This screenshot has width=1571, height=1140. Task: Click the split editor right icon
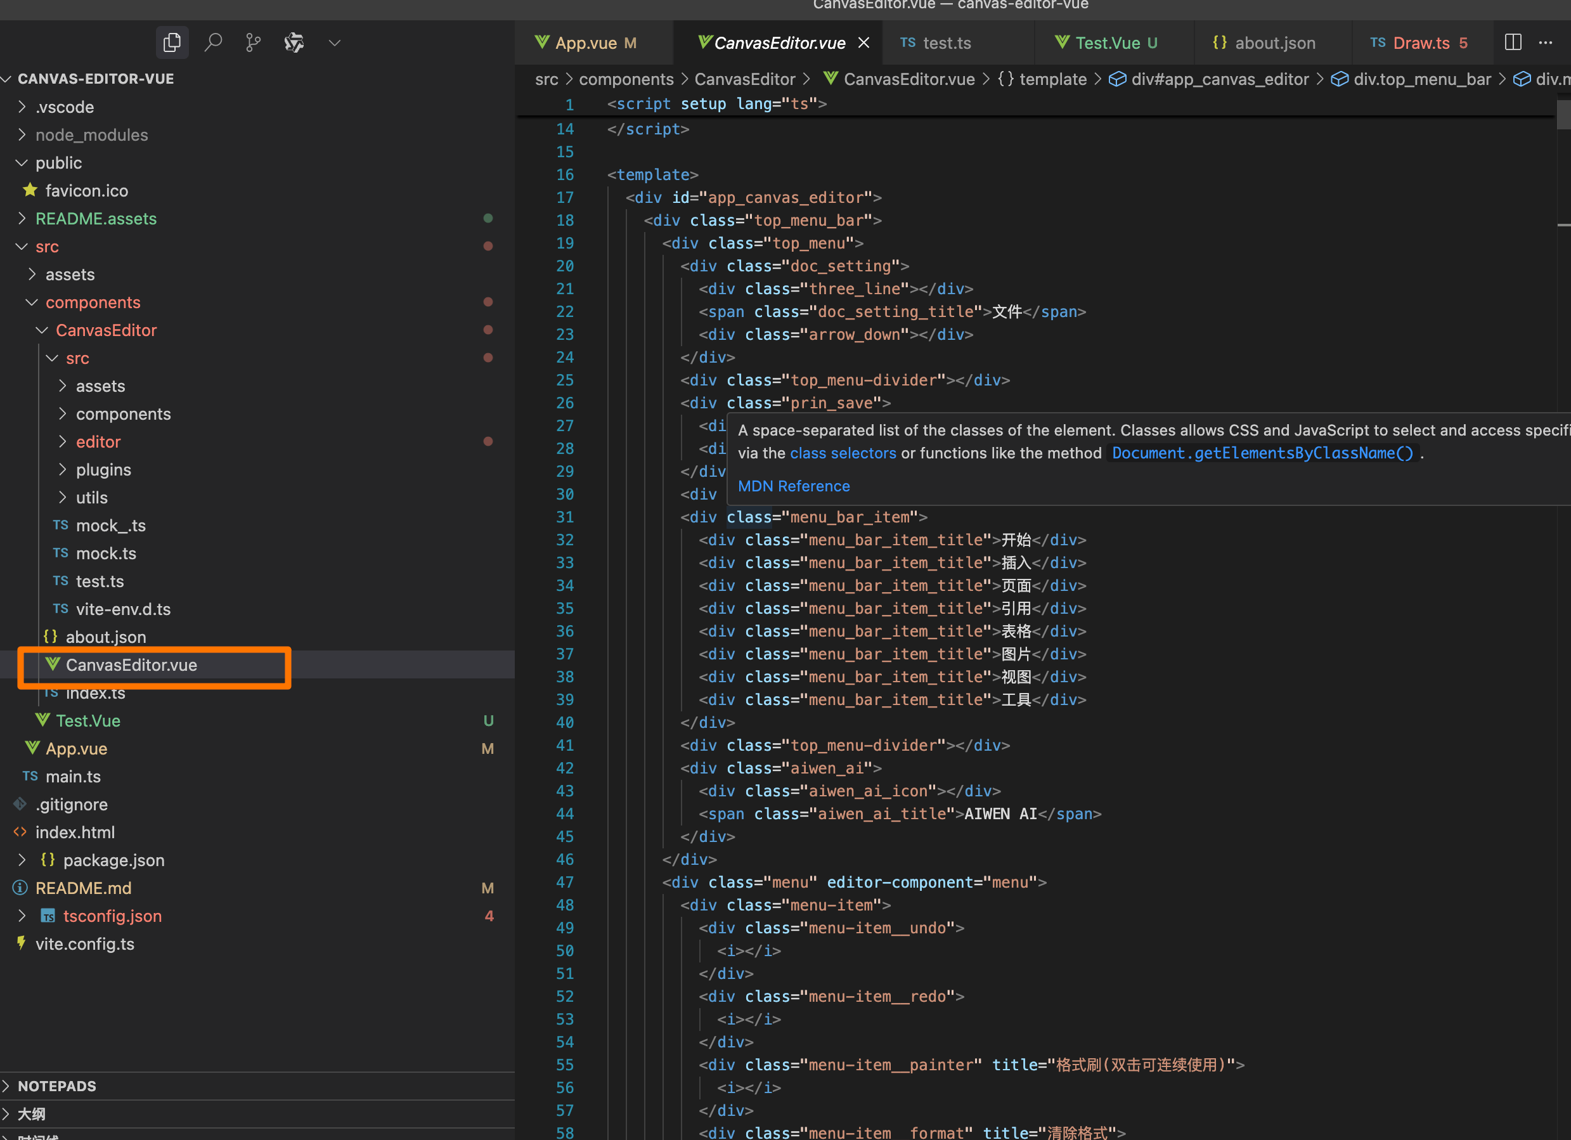click(x=1513, y=43)
